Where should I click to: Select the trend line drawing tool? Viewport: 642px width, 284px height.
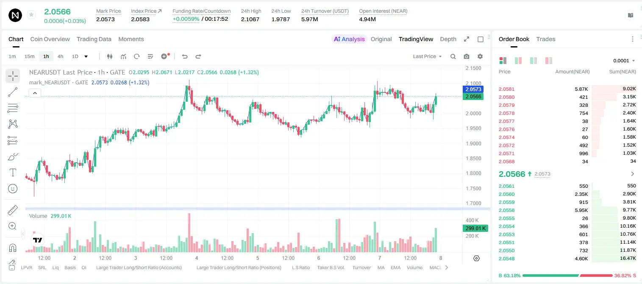(13, 92)
